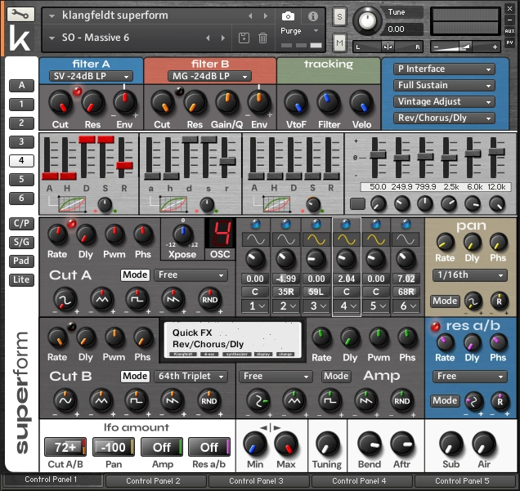Screen dimensions: 520x491
Task: Click the Pan lfo amount value -100
Action: click(x=114, y=447)
